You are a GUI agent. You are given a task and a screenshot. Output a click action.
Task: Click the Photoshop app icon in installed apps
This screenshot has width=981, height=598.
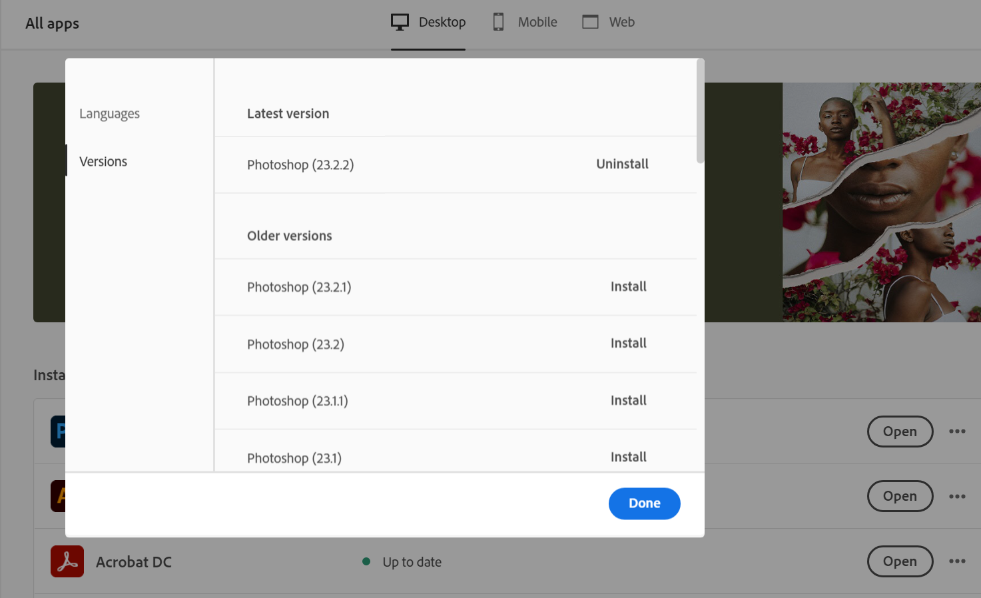59,431
